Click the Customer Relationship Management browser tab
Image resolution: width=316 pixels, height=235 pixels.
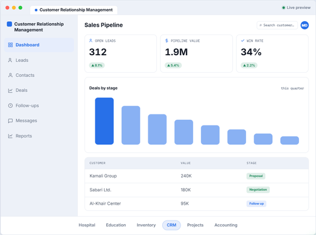[x=74, y=10]
